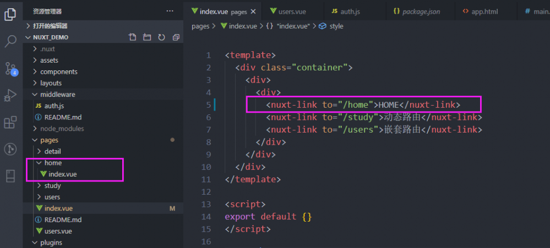Expand the node_modules folder
The width and height of the screenshot is (550, 248).
(x=103, y=129)
